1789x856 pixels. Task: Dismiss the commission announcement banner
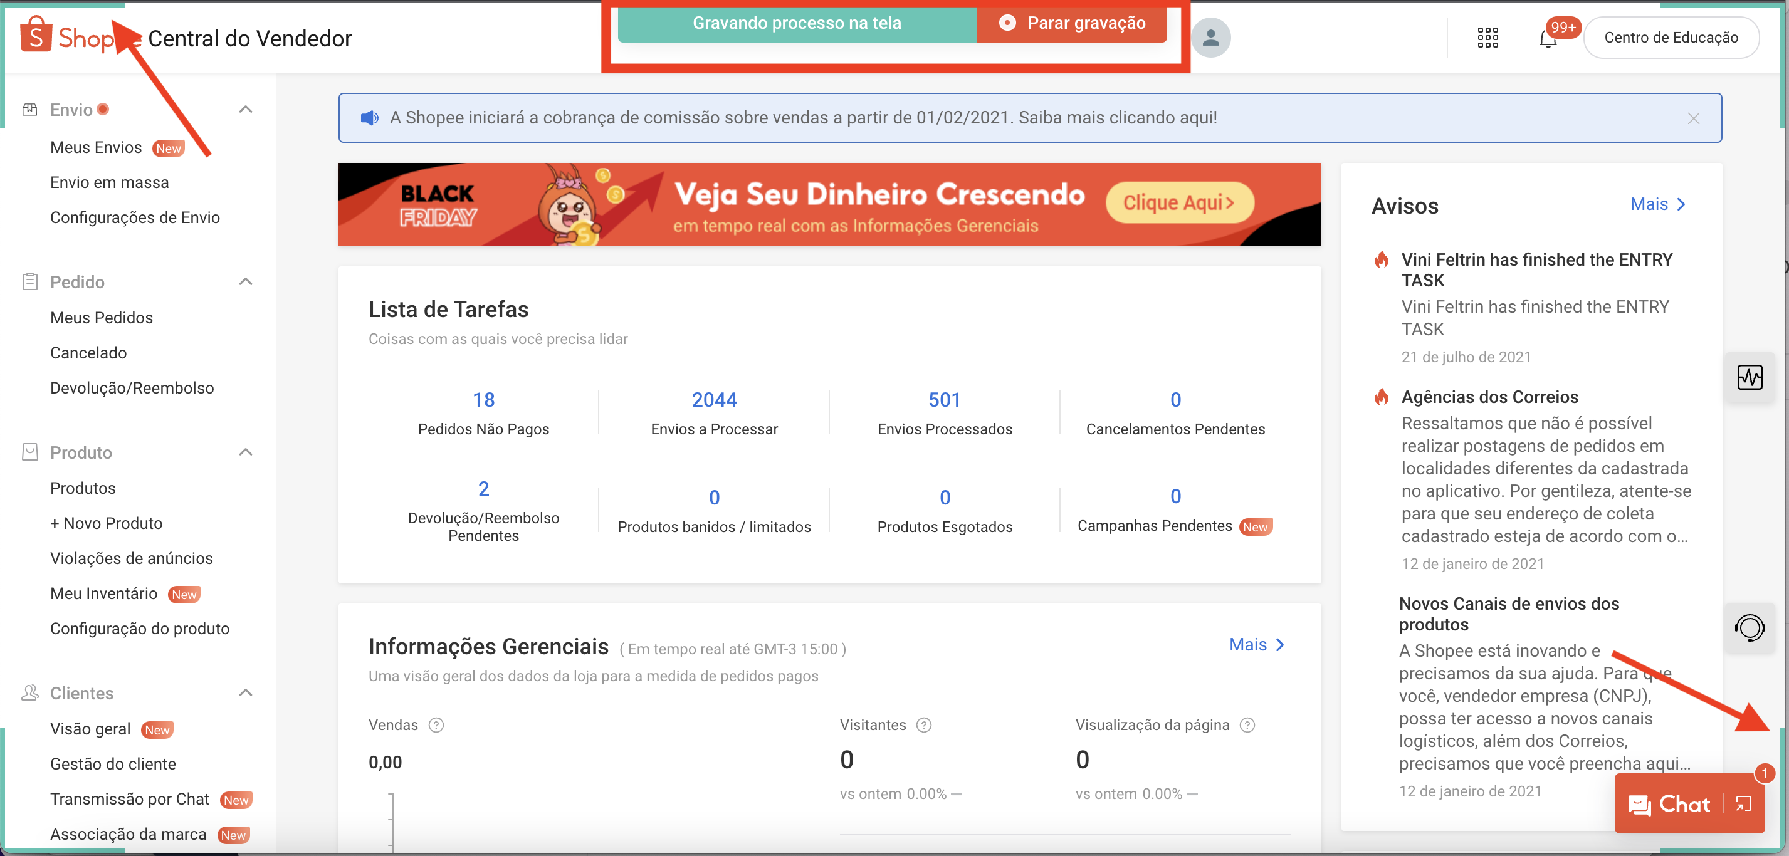(x=1693, y=118)
